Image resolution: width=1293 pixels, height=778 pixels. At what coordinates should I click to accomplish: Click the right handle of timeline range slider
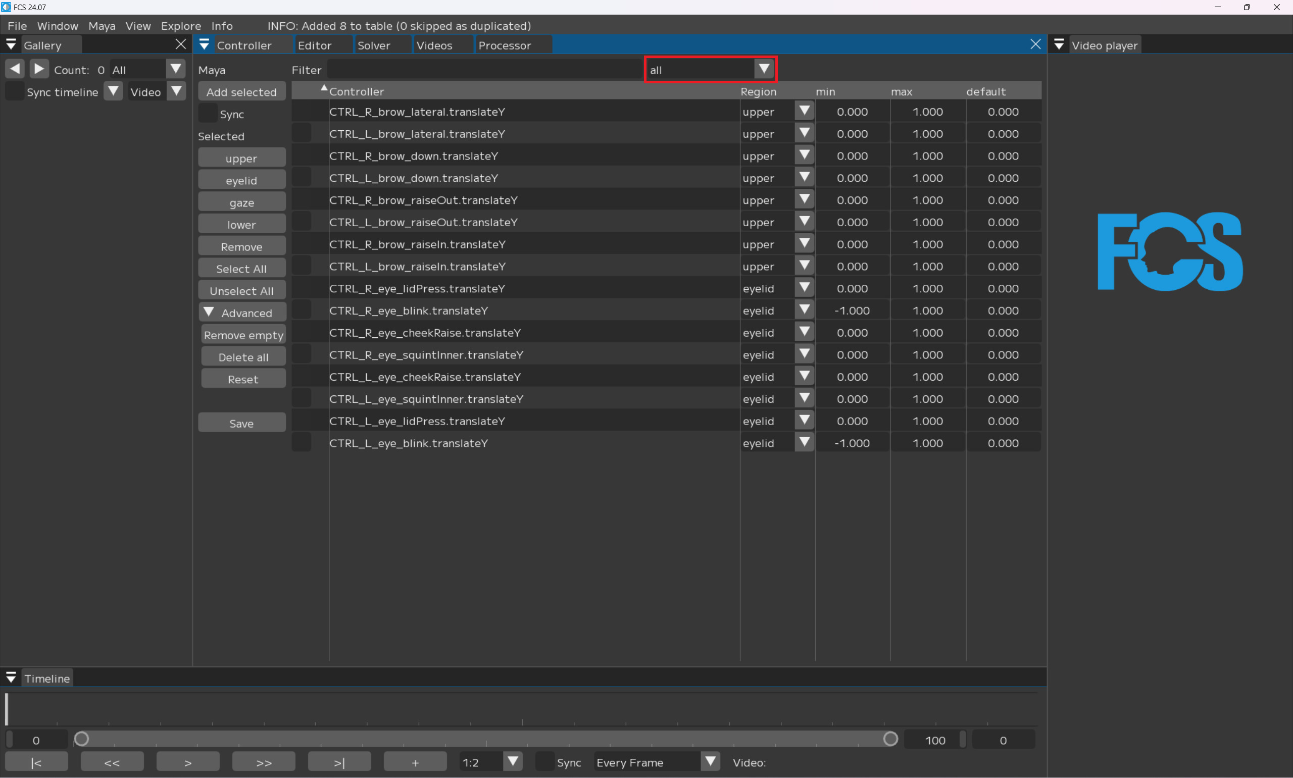coord(890,739)
